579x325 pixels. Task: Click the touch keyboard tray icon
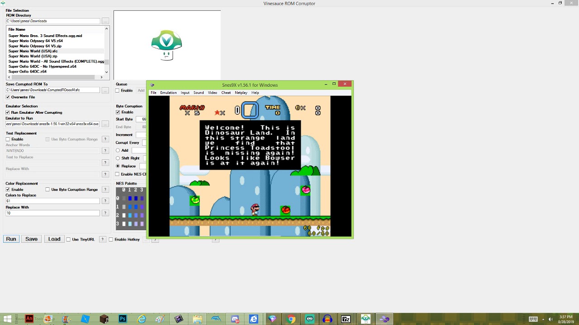(x=533, y=319)
